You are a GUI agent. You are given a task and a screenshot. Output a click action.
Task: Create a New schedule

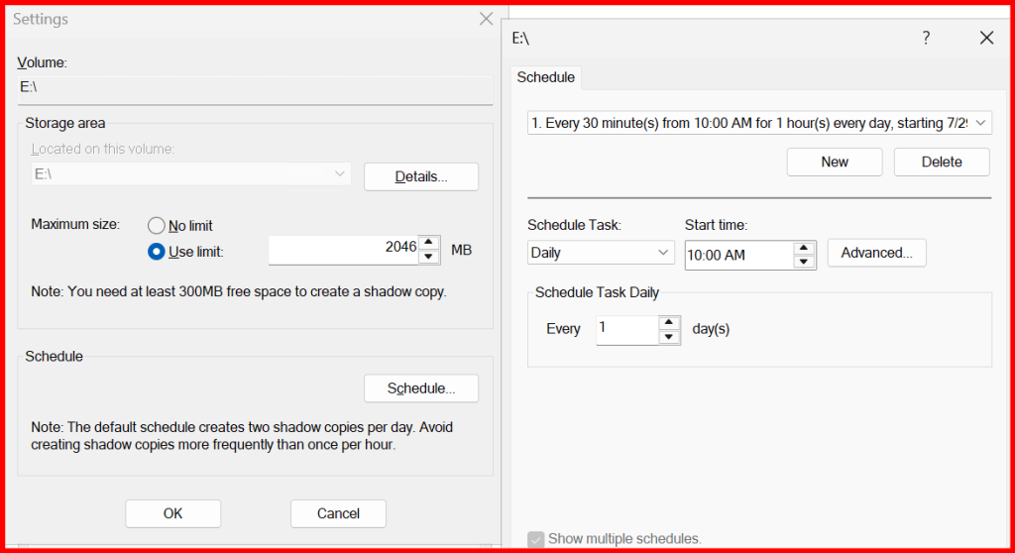tap(835, 163)
